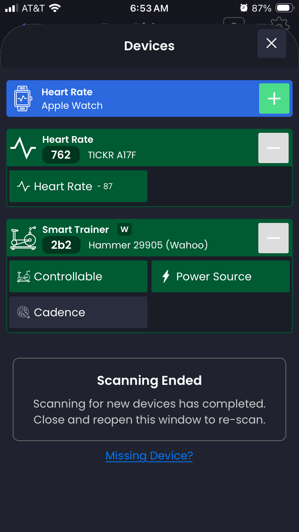This screenshot has width=299, height=532.
Task: Tap the smart trainer bike icon
Action: (x=23, y=239)
